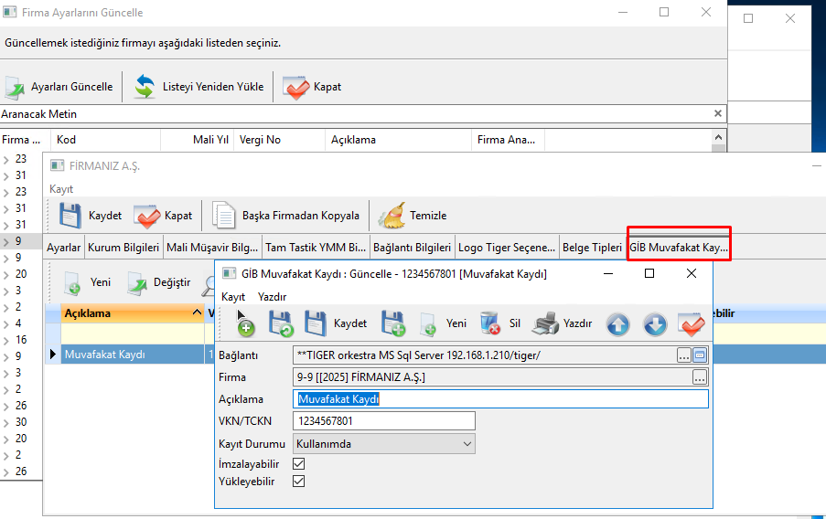Switch to the Belge Tipleri tab
The height and width of the screenshot is (519, 826).
coord(592,248)
